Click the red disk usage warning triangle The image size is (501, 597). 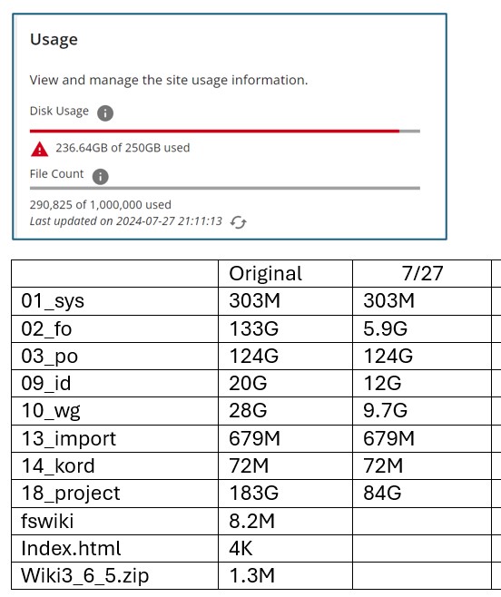39,149
